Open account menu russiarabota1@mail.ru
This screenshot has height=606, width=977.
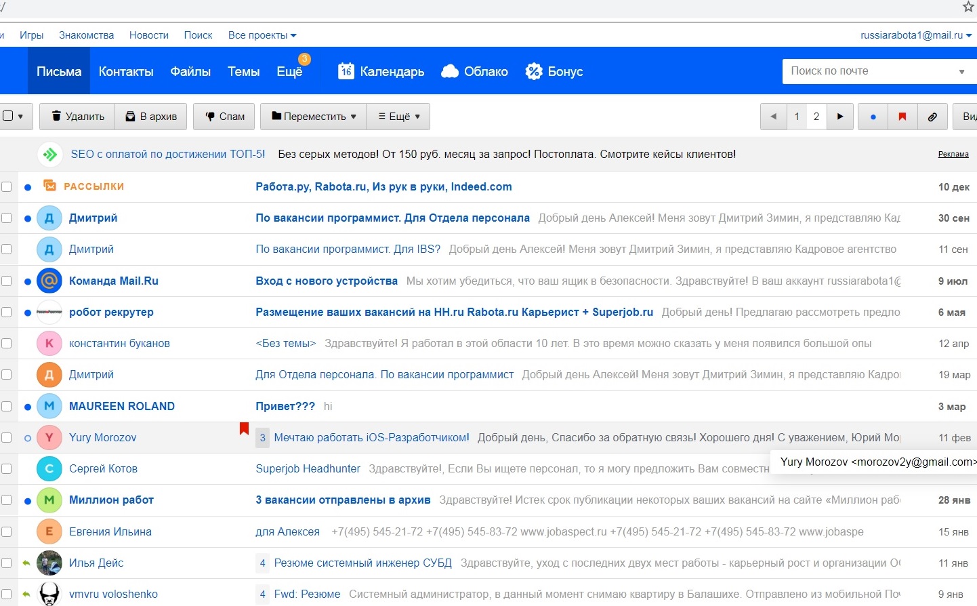pos(916,35)
